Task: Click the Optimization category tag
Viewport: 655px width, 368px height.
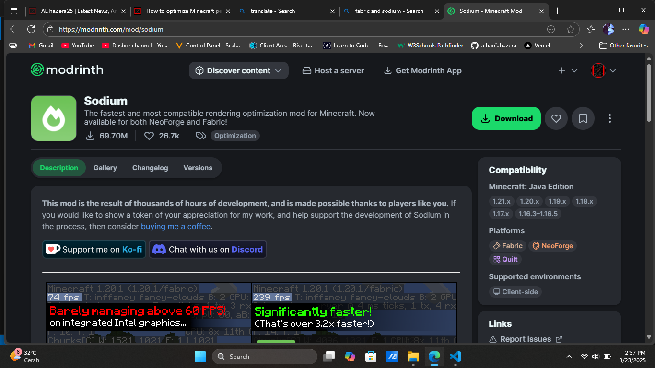Action: [235, 136]
